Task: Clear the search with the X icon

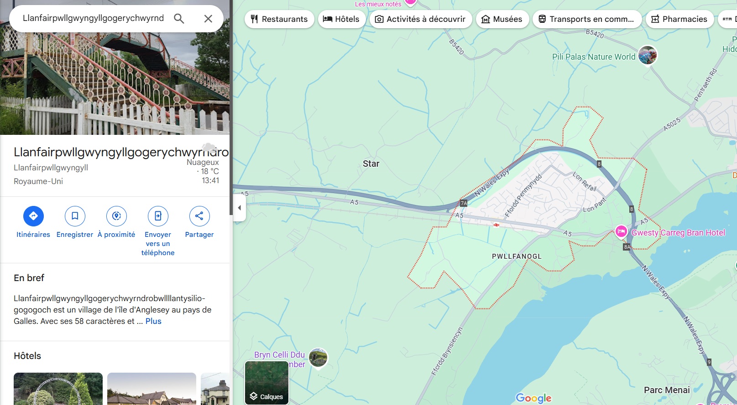Action: [208, 19]
